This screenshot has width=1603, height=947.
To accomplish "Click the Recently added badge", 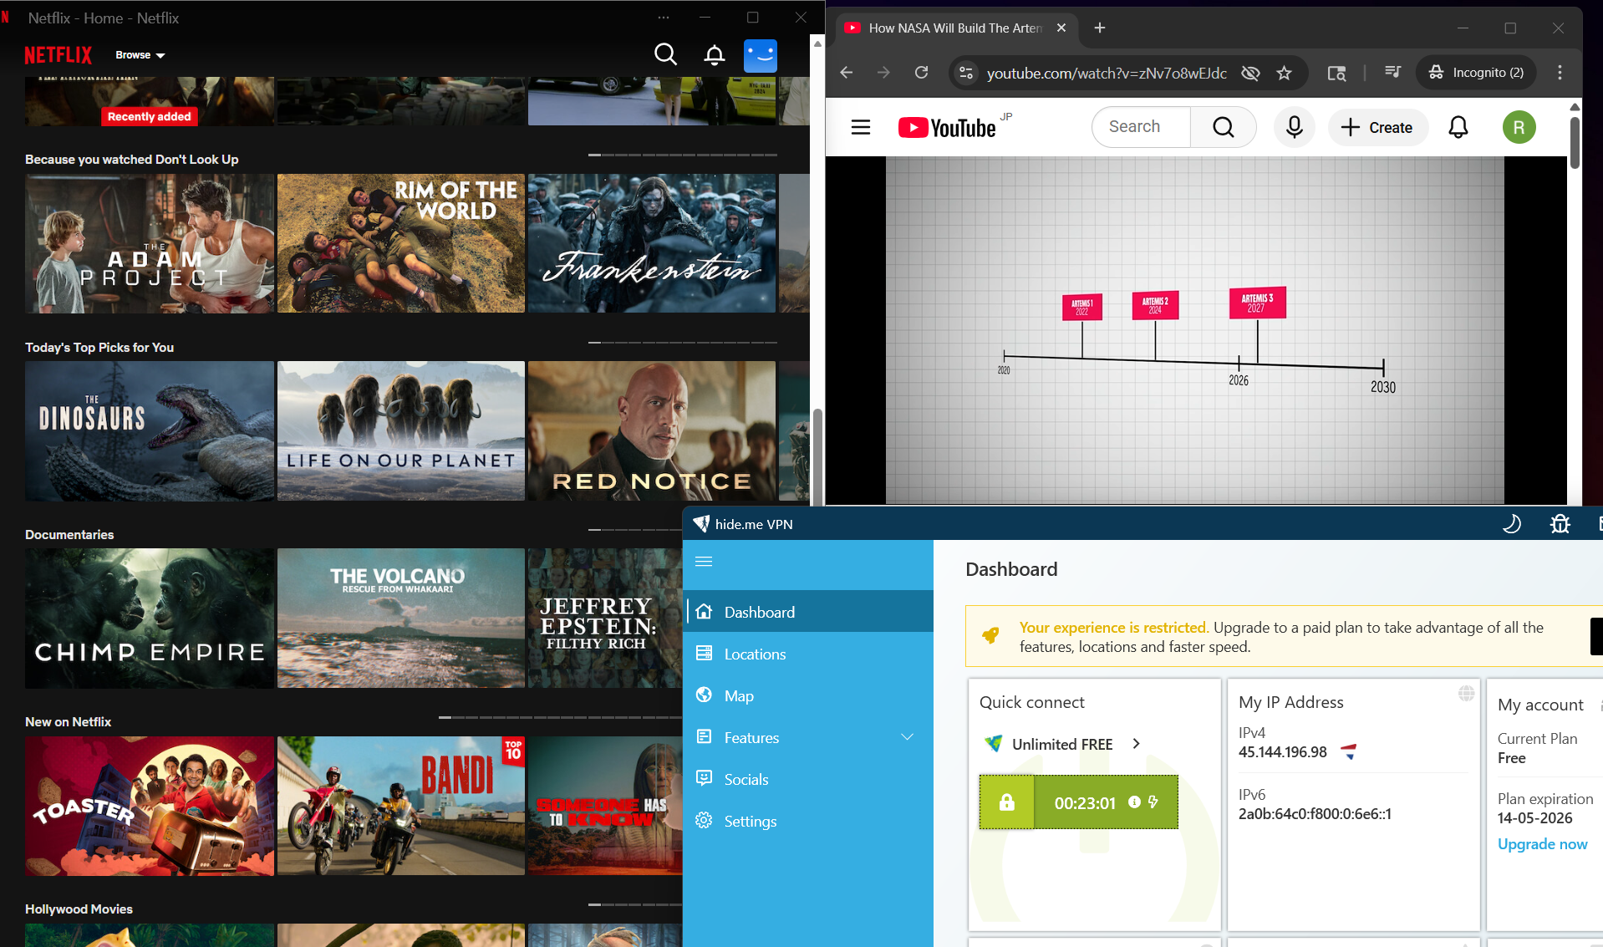I will coord(150,116).
